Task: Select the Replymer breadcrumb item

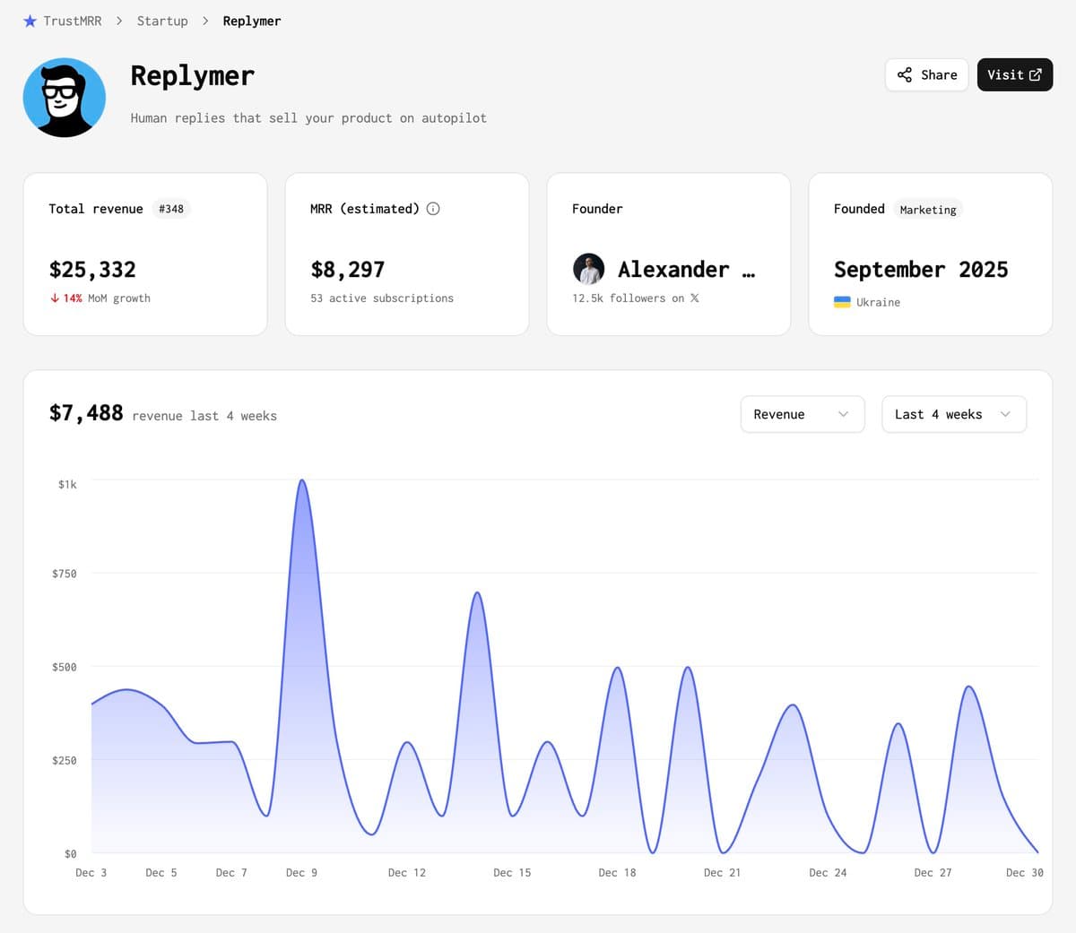Action: (252, 21)
